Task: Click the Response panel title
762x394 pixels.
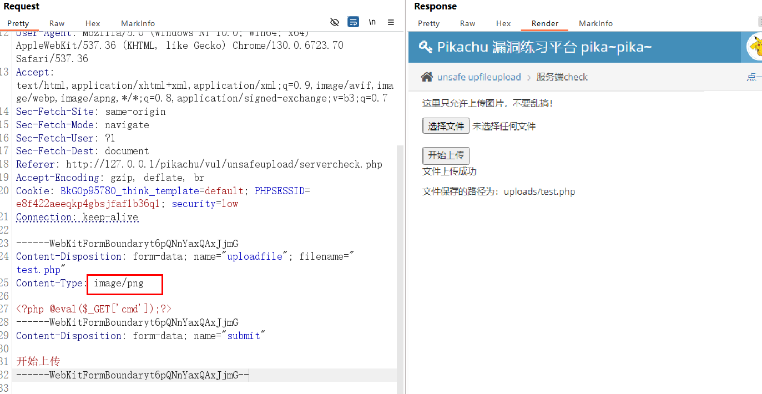Action: [436, 6]
